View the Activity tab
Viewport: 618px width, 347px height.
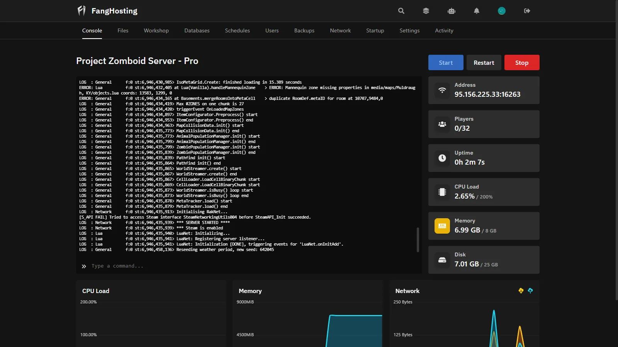click(x=444, y=30)
